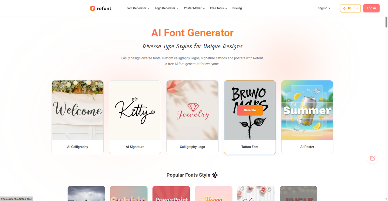
Task: Click the refont logo icon
Action: [92, 8]
